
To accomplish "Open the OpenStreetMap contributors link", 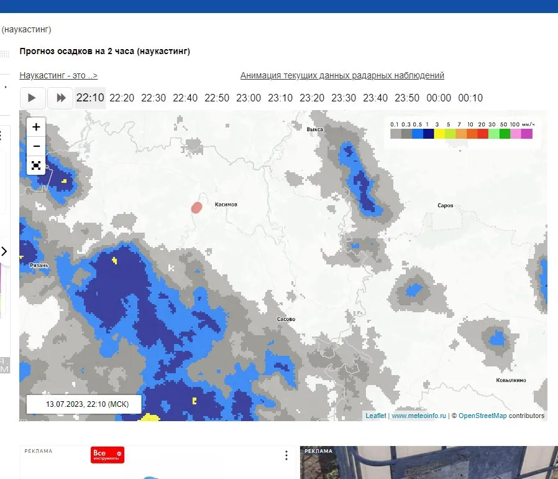I will click(482, 416).
